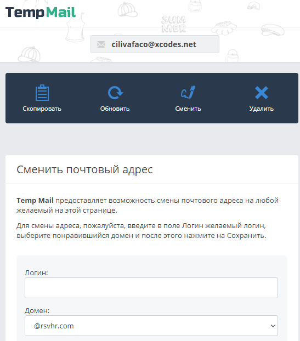This screenshot has width=300, height=341.
Task: Click the TempMail logo
Action: (41, 13)
